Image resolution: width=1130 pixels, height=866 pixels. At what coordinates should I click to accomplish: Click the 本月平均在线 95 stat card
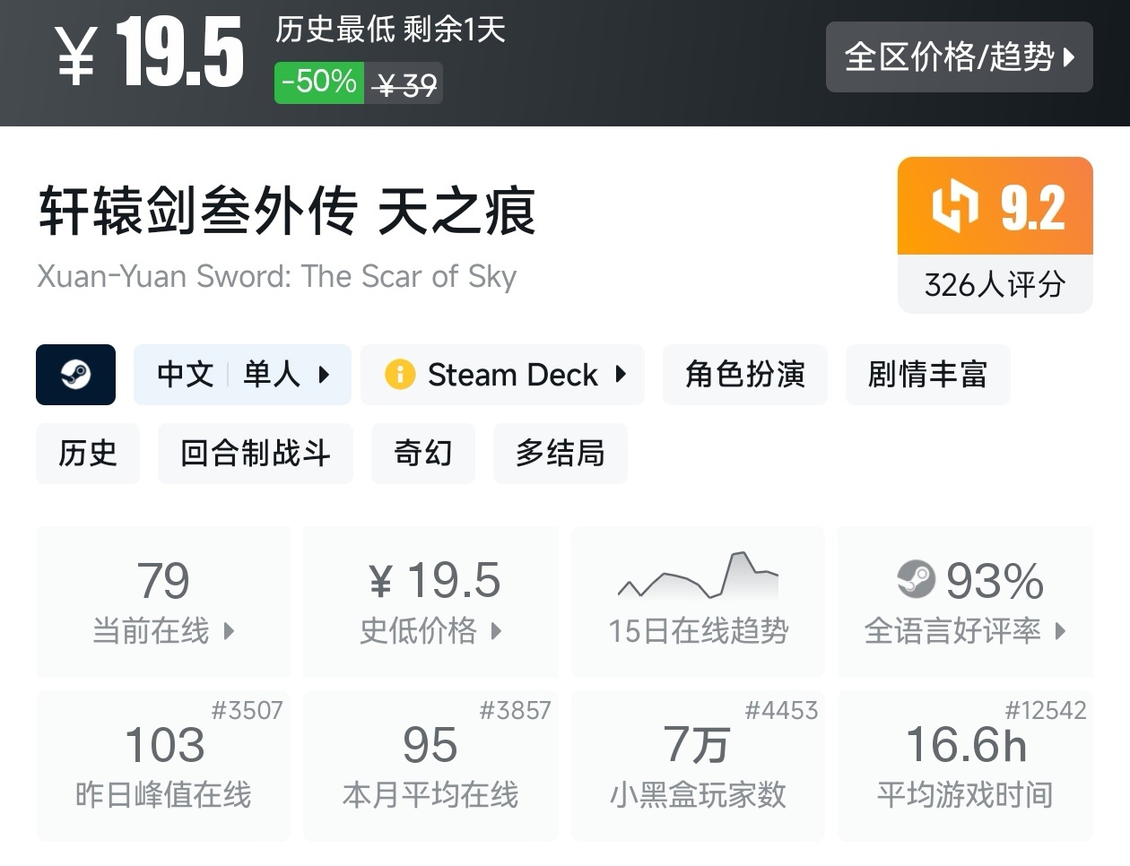click(x=430, y=766)
